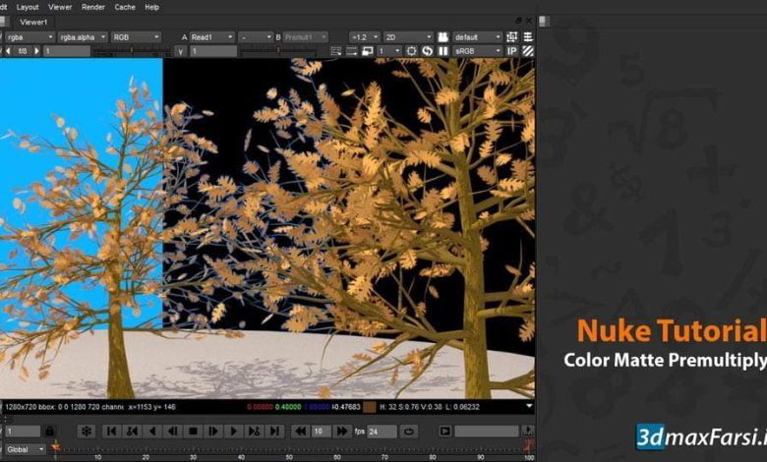This screenshot has width=767, height=462.
Task: Click the fps field showing 24
Action: coord(383,432)
